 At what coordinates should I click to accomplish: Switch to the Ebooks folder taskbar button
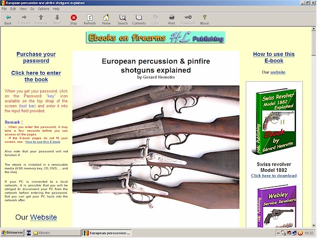[57, 233]
